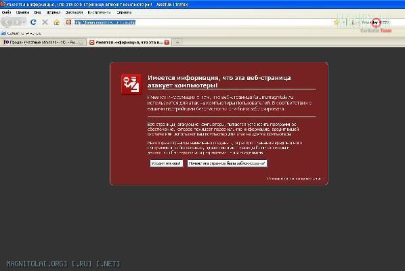The width and height of the screenshot is (405, 271).
Task: Expand the address bar URL dropdown arrow
Action: [343, 22]
